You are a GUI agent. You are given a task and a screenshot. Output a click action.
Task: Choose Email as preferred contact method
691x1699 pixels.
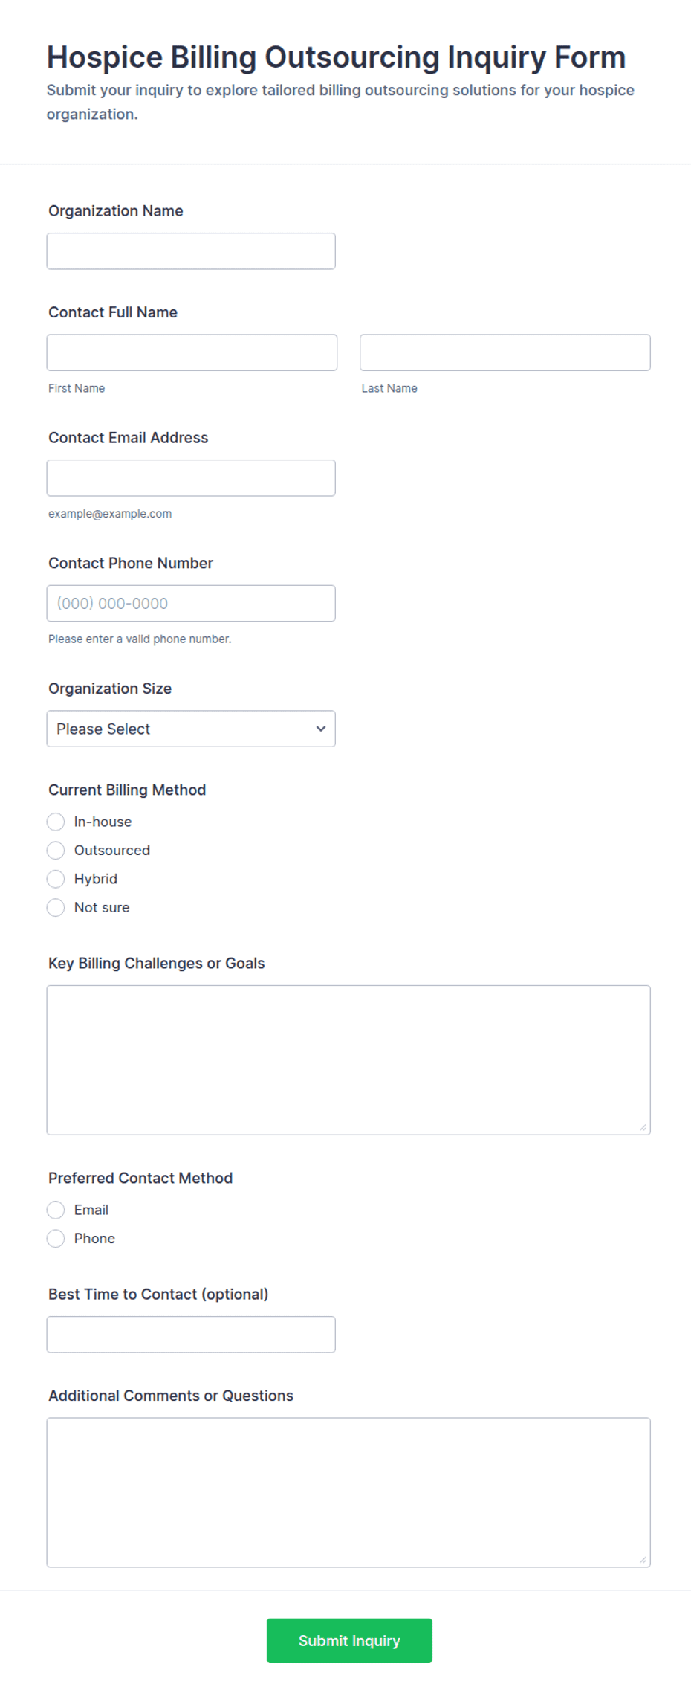(56, 1210)
